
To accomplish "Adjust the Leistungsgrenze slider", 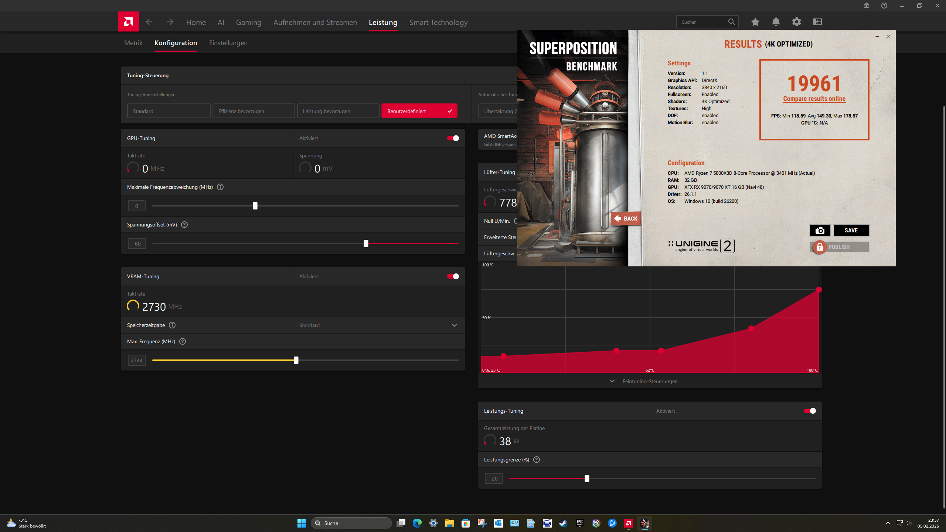I will (587, 478).
